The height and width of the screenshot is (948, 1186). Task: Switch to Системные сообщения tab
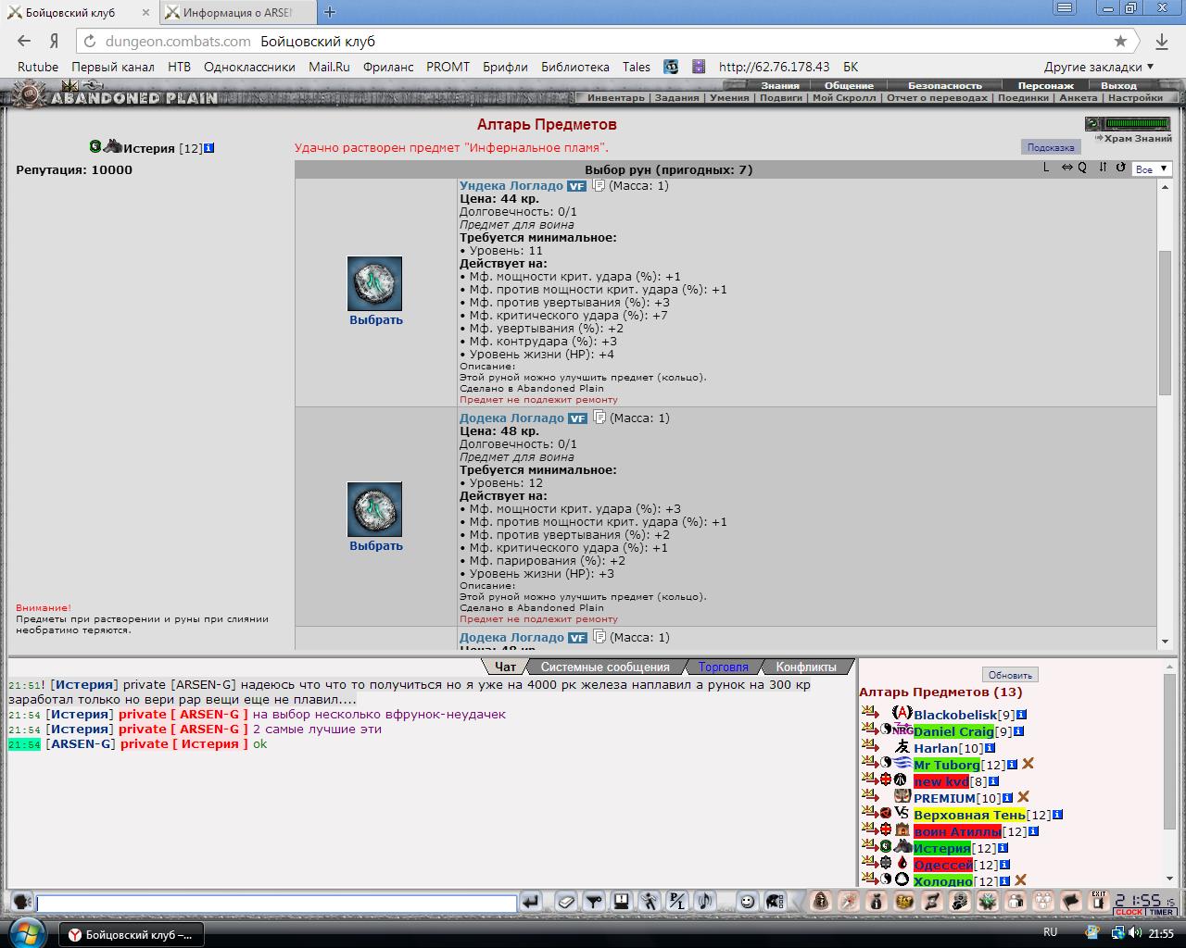pyautogui.click(x=605, y=667)
